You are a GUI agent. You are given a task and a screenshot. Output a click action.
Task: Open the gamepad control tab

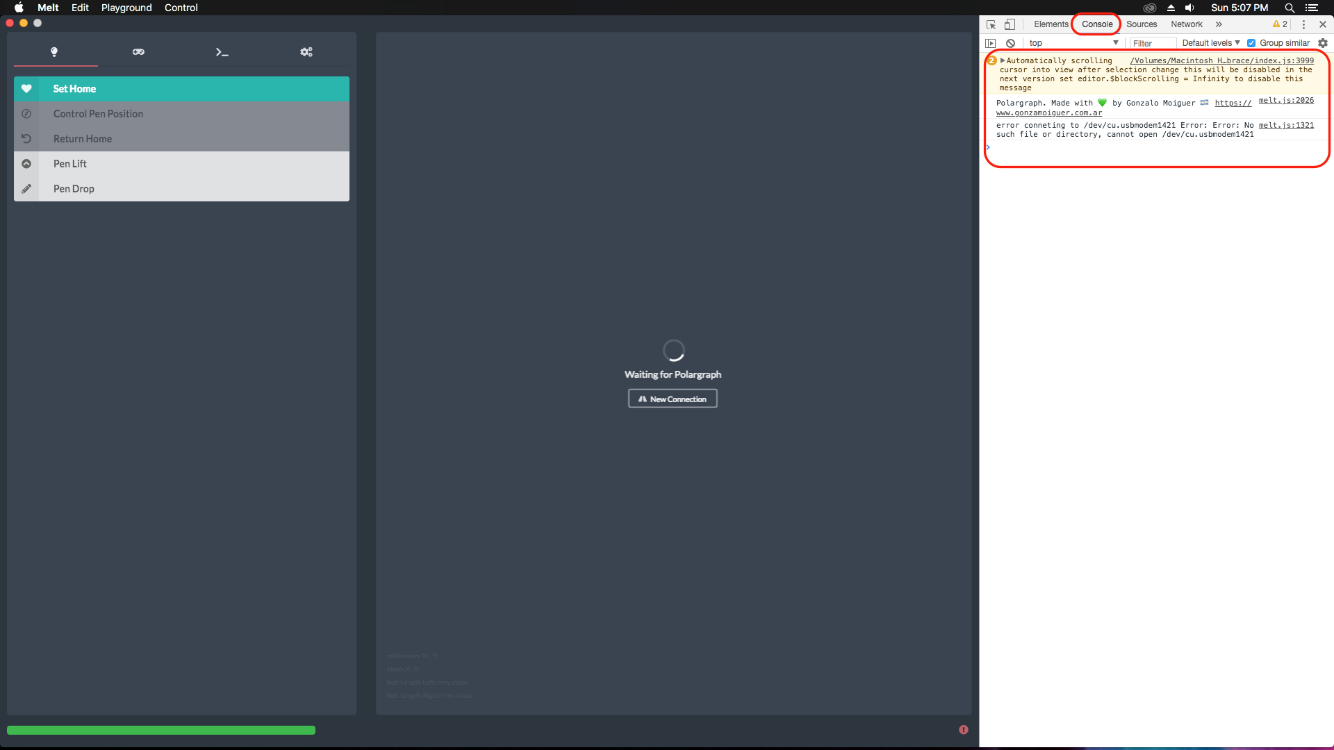[x=138, y=51]
